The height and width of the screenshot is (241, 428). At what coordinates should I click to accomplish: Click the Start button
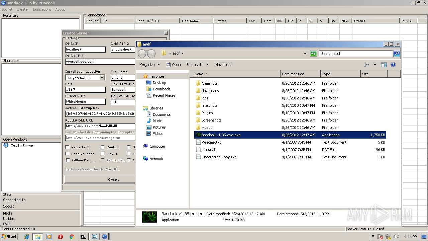tap(9, 236)
